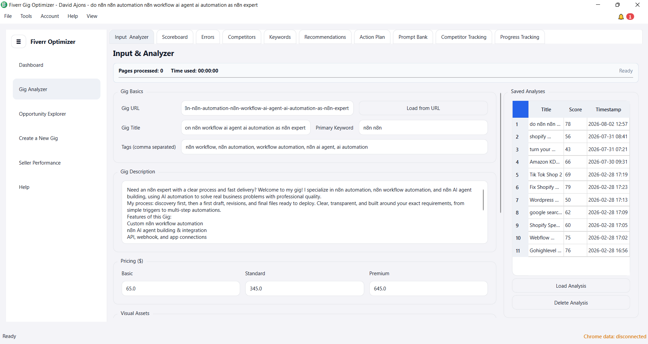Click the main form vertical scrollbar
This screenshot has height=344, width=648.
coord(500,153)
